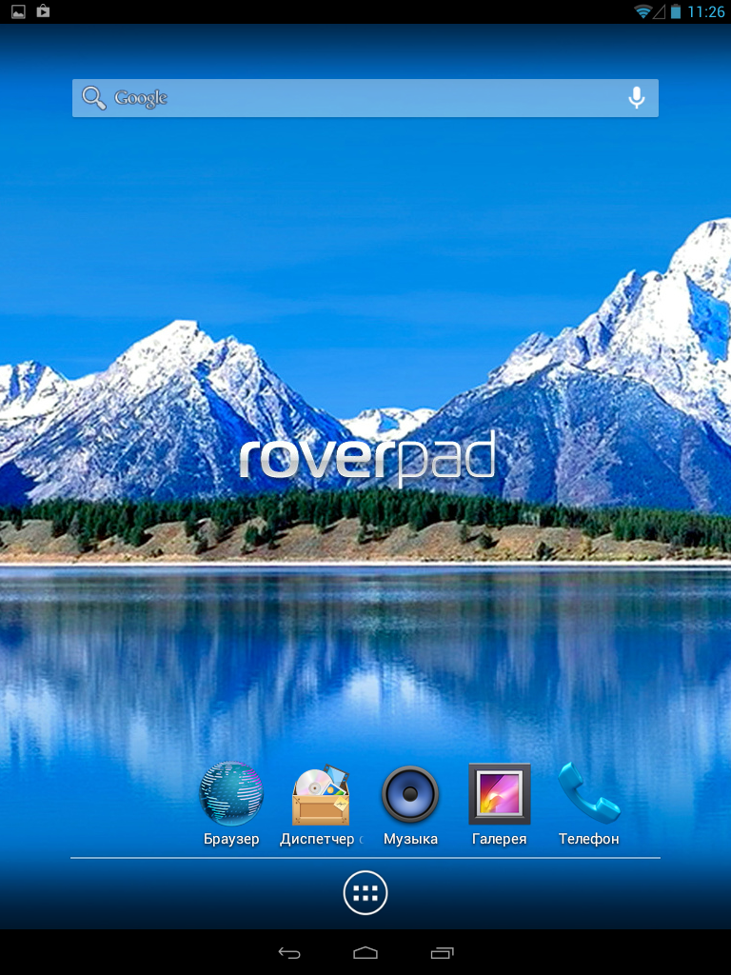This screenshot has width=731, height=975.
Task: Tap the Wi-Fi status icon
Action: click(x=642, y=11)
